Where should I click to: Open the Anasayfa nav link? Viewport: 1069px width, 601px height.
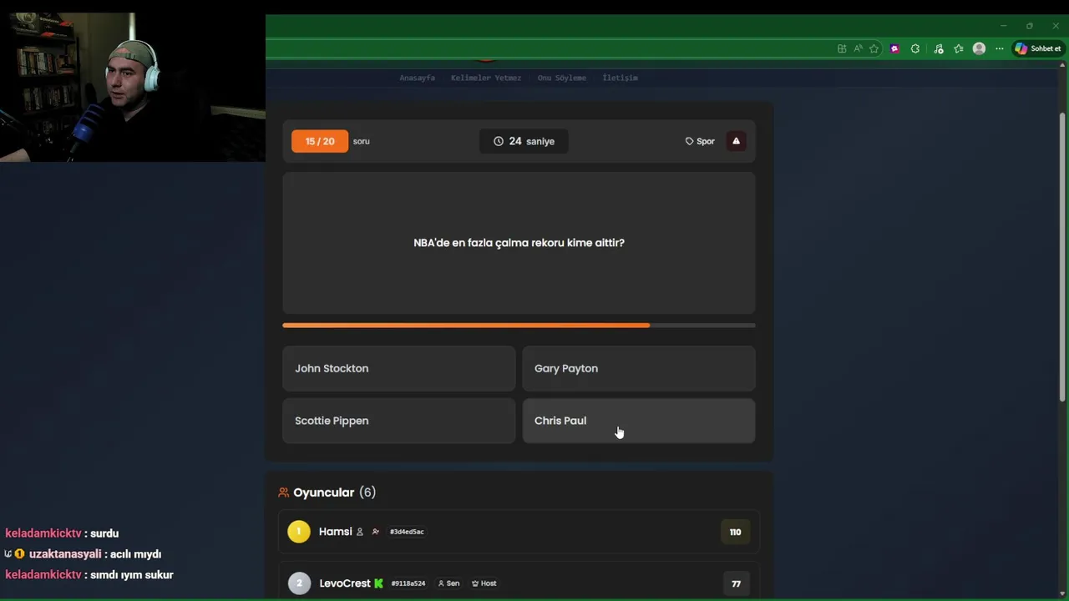(417, 78)
